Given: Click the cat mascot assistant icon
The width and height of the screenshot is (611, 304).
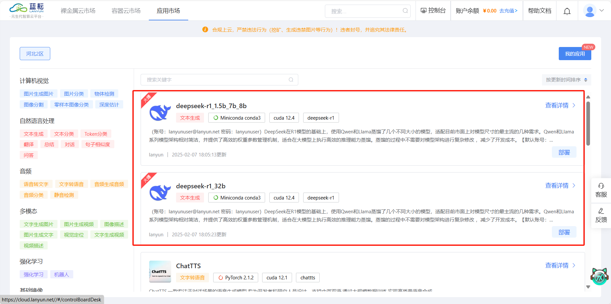Looking at the screenshot, I should tap(600, 276).
